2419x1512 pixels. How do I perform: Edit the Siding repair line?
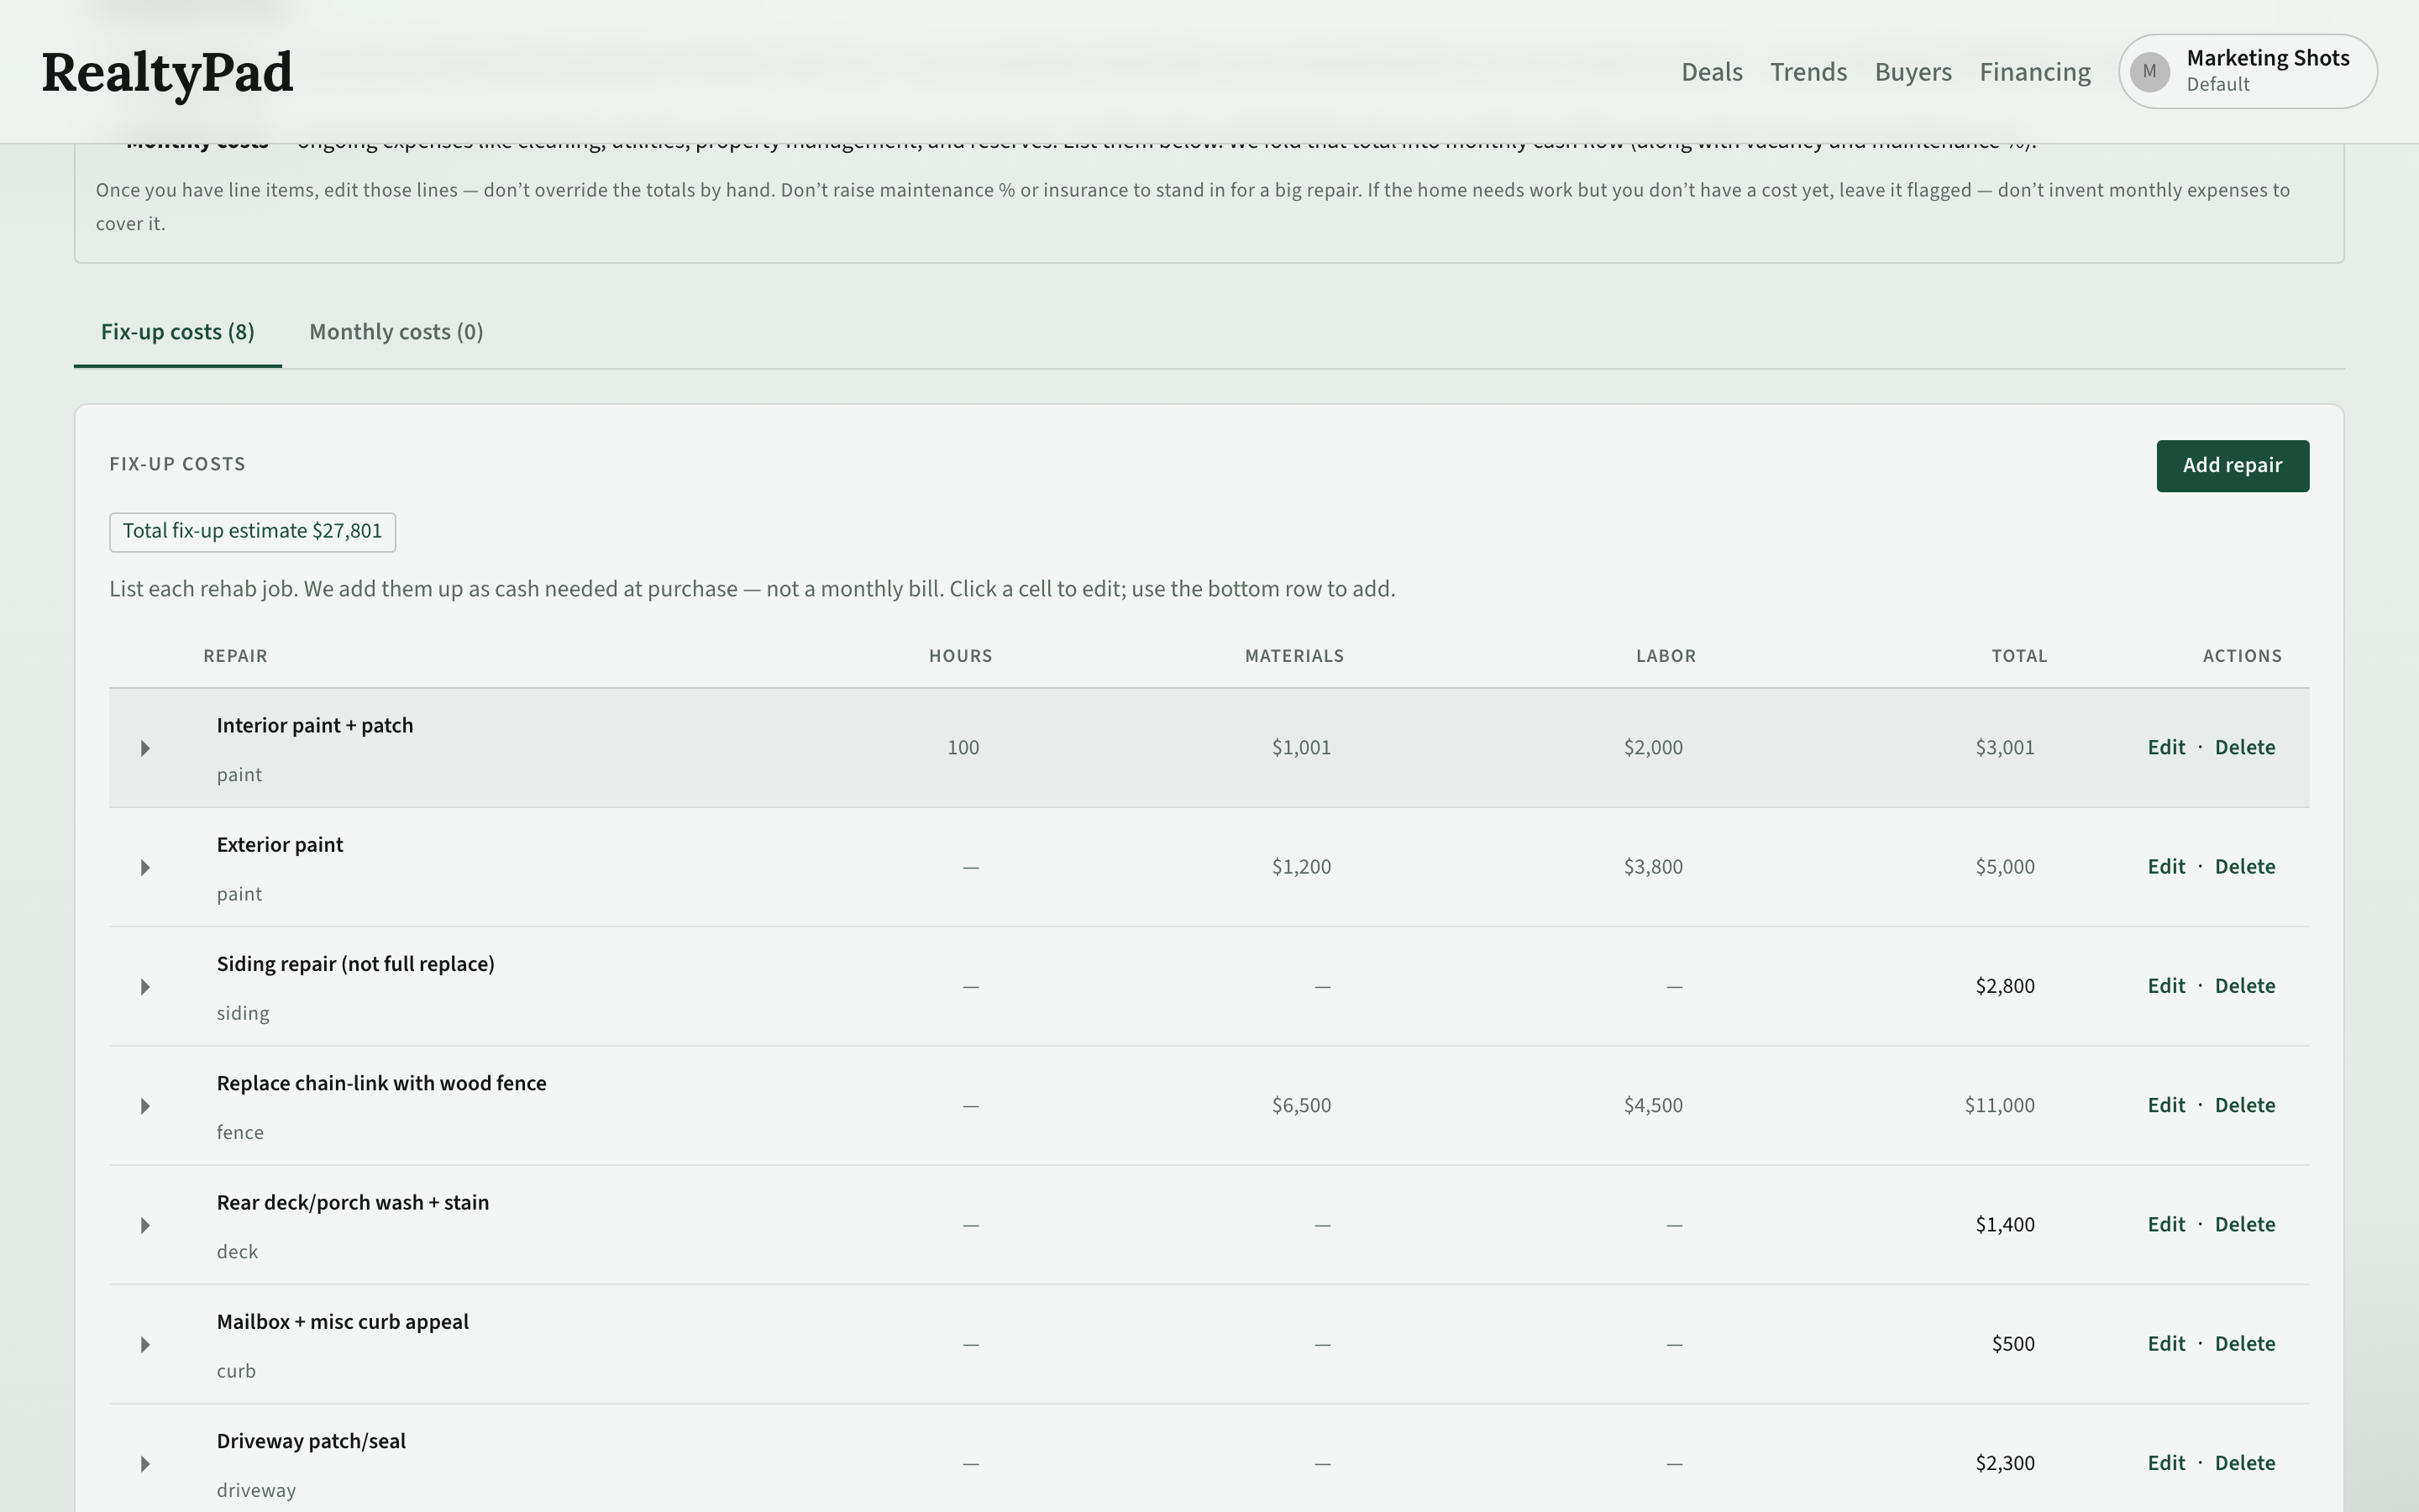pos(2165,986)
